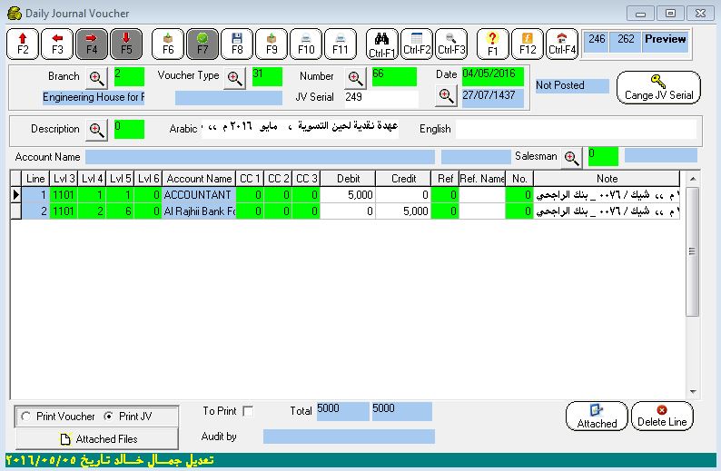Screen dimensions: 721x471
Task: Select the Print Voucher radio button
Action: 26,417
